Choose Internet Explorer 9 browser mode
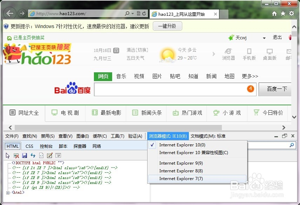Viewport: 300px width, 205px height. (197, 163)
